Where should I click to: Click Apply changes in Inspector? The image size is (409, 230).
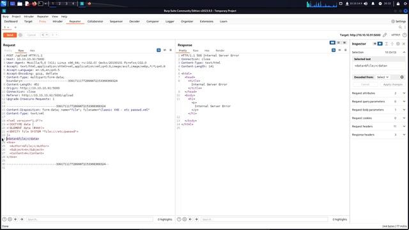click(392, 84)
